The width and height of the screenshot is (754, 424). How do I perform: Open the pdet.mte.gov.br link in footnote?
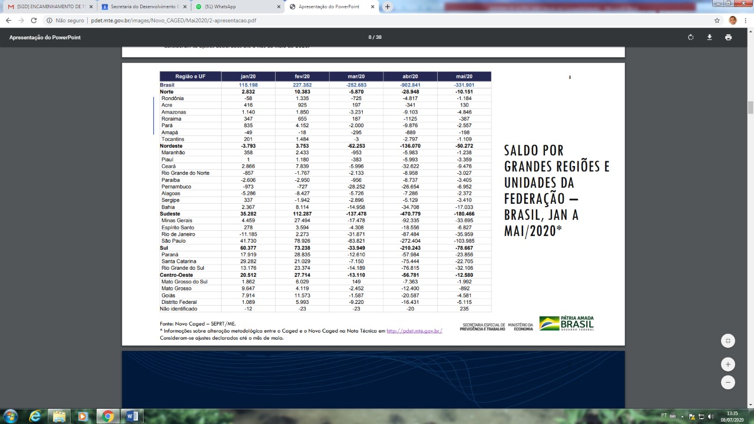click(414, 331)
